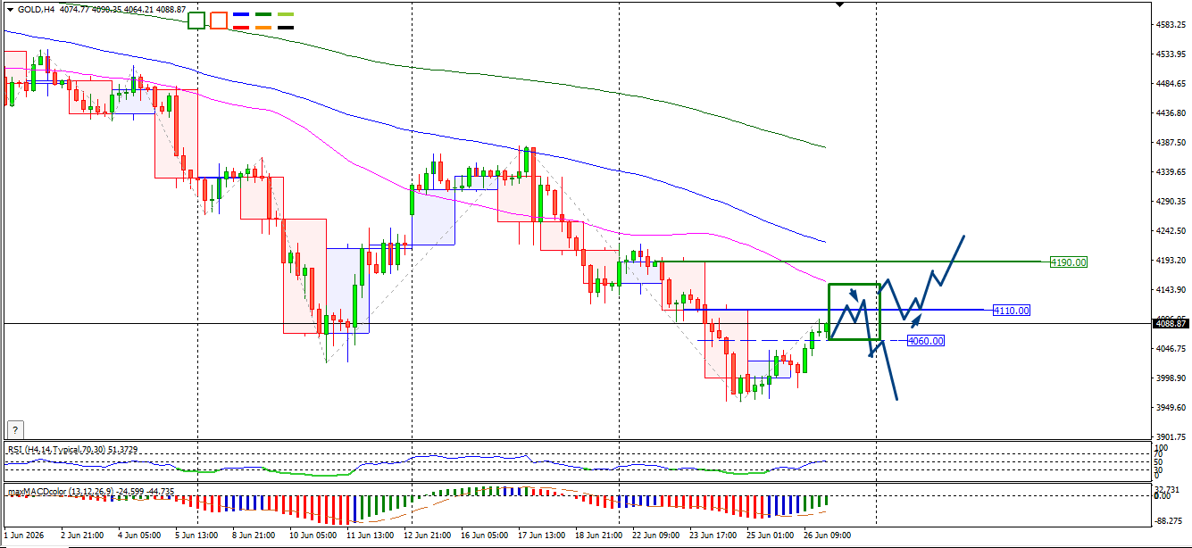Click the 26 Jun 09:00 time axis label
Screen dimensions: 1192x548
tap(828, 536)
